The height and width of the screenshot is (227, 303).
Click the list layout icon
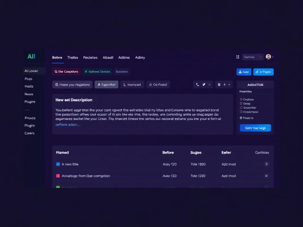pyautogui.click(x=219, y=85)
